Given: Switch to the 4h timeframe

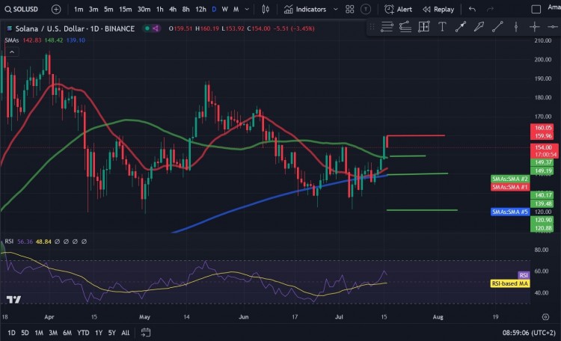Looking at the screenshot, I should point(173,9).
